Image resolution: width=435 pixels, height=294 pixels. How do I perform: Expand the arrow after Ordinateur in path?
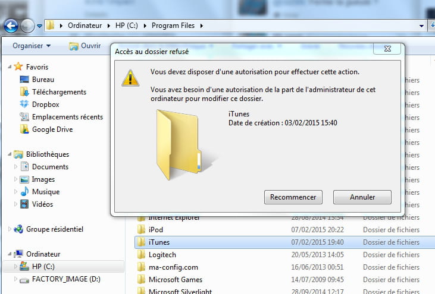coord(109,26)
